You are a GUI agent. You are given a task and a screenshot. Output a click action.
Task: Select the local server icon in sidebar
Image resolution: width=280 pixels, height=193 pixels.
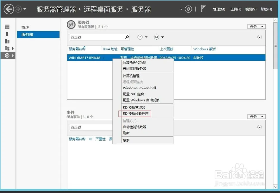[7, 34]
